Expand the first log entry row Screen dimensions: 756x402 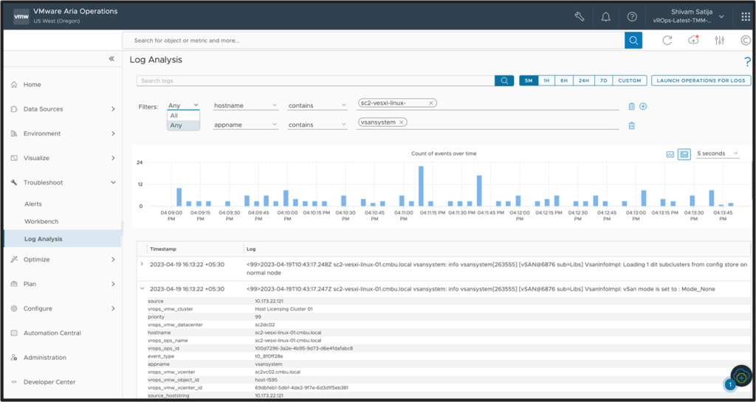click(142, 264)
